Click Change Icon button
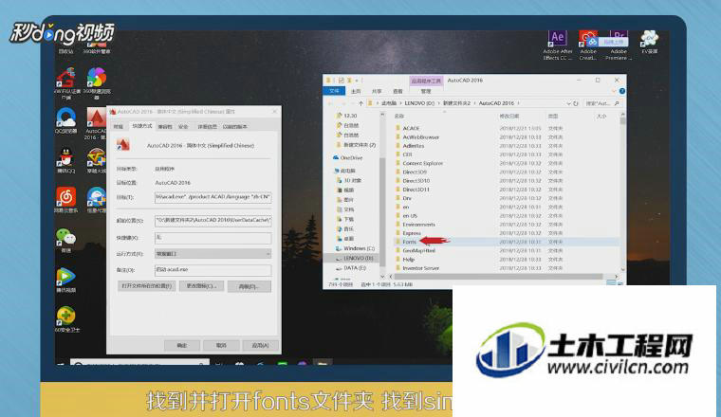721x417 pixels. tap(201, 286)
